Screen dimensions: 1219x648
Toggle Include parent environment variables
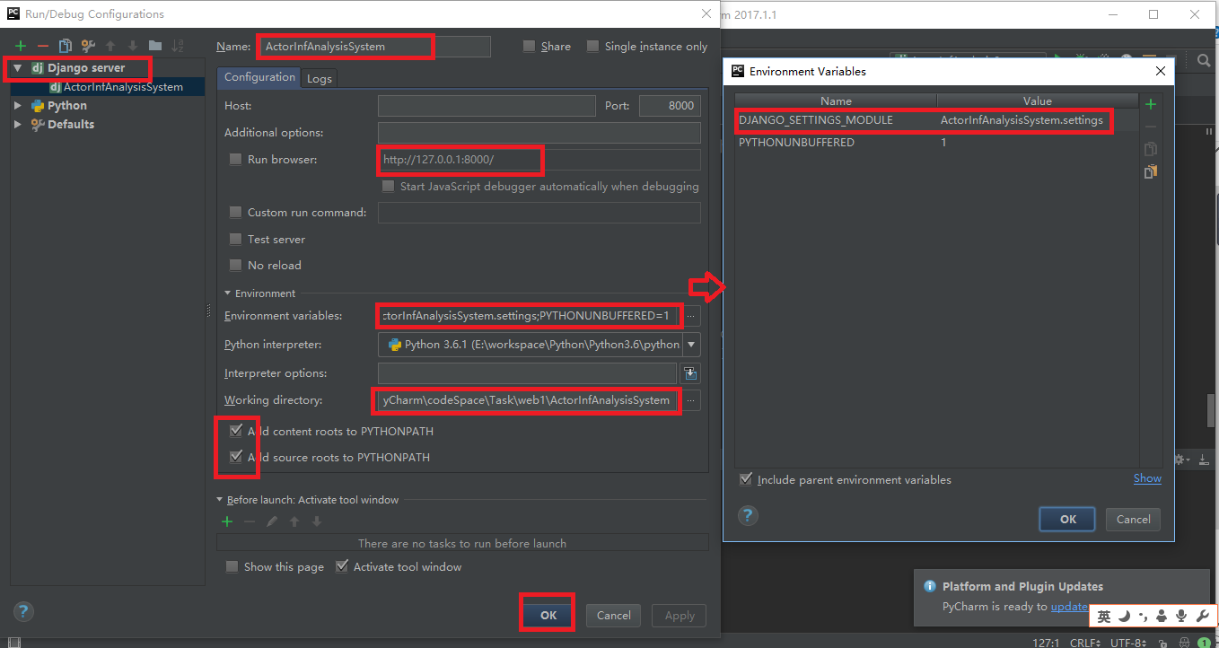[745, 479]
